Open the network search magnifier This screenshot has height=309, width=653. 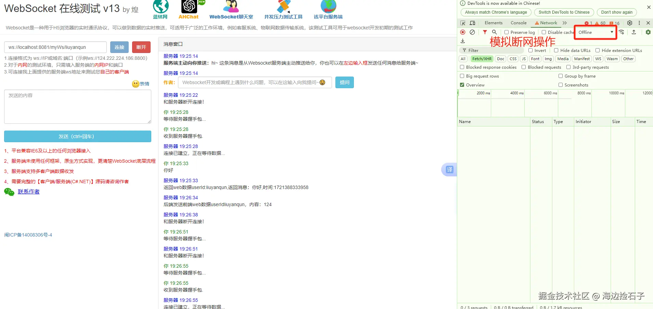[x=495, y=32]
